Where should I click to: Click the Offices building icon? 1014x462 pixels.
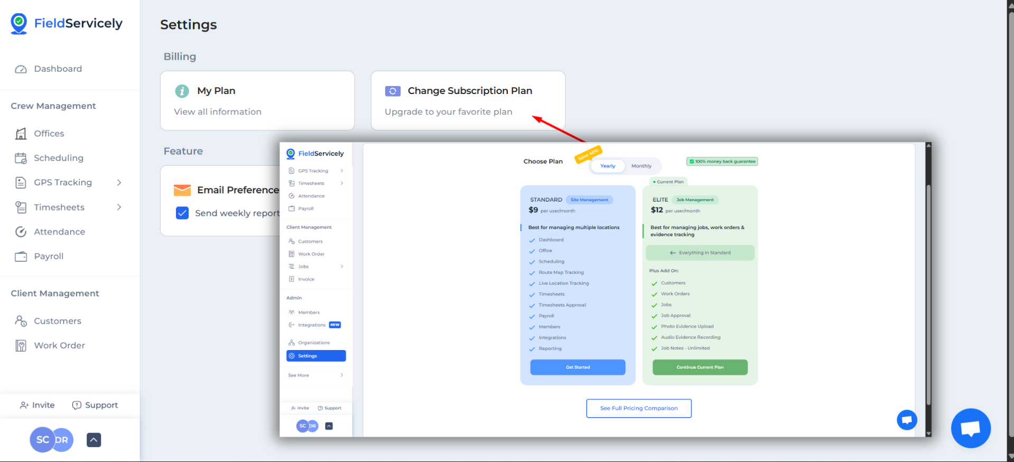coord(21,134)
